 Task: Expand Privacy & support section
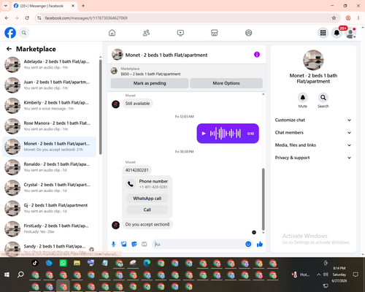click(x=313, y=158)
